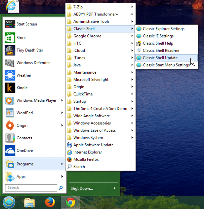Expand the Windows Media Player arrow
The height and width of the screenshot is (209, 204).
click(62, 100)
